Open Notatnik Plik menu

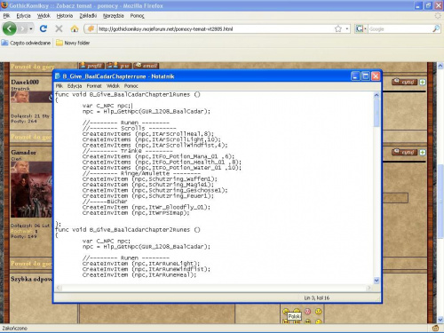[x=59, y=86]
